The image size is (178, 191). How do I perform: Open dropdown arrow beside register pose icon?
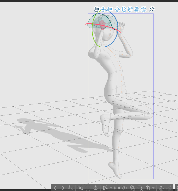click(x=111, y=188)
